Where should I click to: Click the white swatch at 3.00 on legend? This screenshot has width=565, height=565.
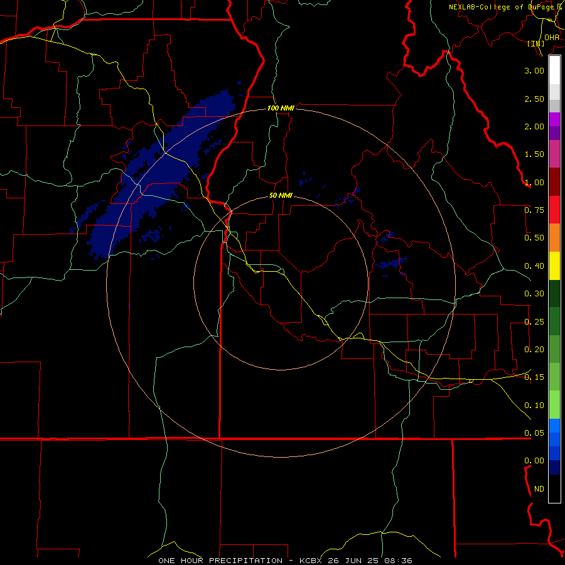click(554, 70)
